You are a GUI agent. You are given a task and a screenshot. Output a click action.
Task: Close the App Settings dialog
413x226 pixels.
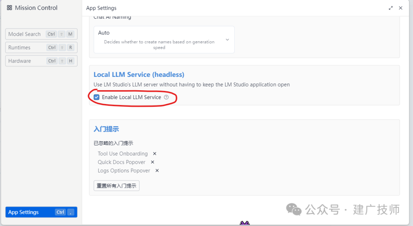(x=401, y=8)
